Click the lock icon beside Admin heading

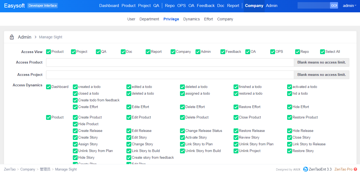click(x=12, y=37)
